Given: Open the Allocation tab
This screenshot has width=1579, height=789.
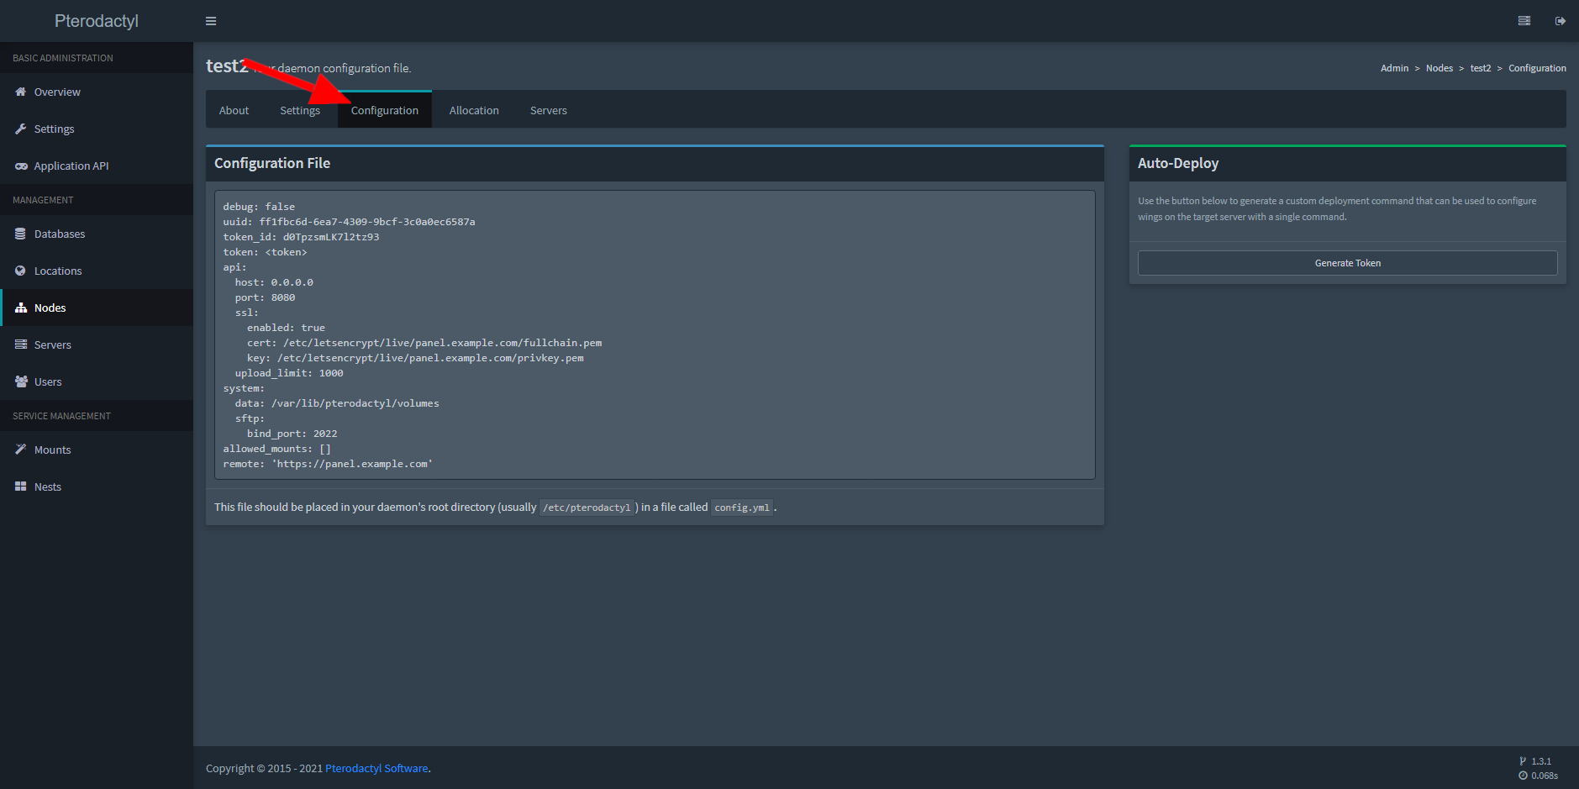Looking at the screenshot, I should click(x=474, y=110).
